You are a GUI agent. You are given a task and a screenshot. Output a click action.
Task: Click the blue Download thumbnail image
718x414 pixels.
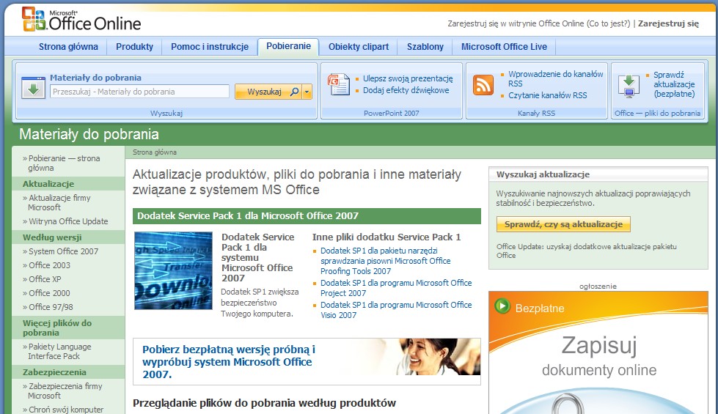(x=173, y=270)
